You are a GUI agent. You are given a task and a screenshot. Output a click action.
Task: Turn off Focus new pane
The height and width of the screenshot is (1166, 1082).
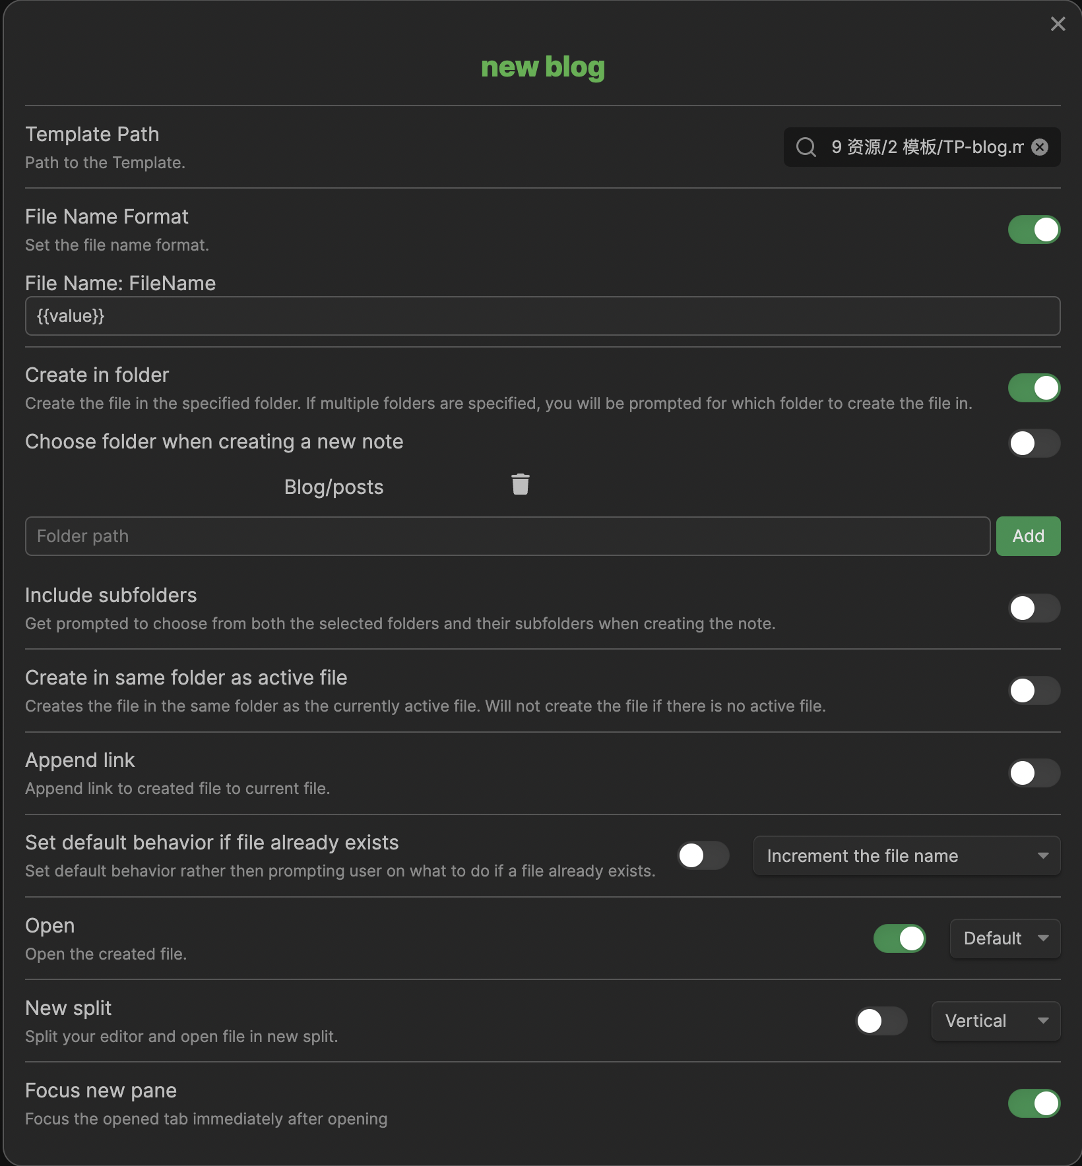coord(1034,1103)
